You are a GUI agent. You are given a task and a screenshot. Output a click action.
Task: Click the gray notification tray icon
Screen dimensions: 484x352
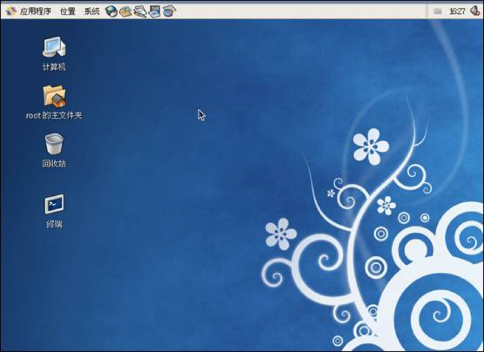coord(437,11)
